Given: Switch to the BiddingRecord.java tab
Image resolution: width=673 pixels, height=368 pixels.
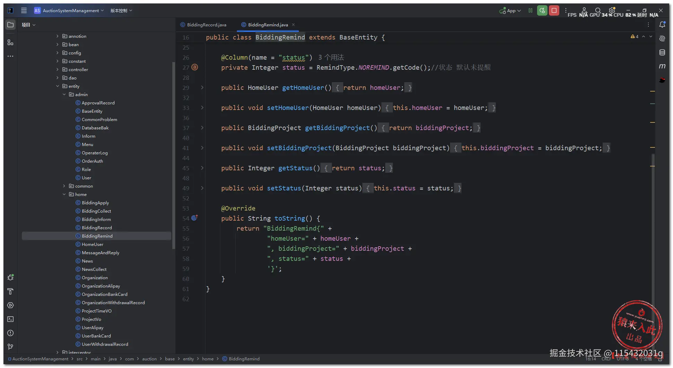Looking at the screenshot, I should pos(204,25).
